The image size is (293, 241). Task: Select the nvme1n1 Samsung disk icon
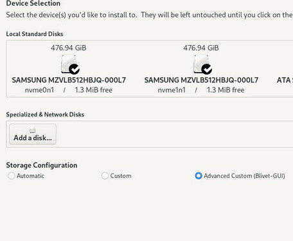[x=201, y=64]
